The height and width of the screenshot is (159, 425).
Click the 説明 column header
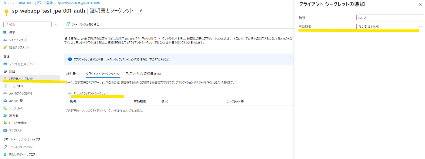73,102
